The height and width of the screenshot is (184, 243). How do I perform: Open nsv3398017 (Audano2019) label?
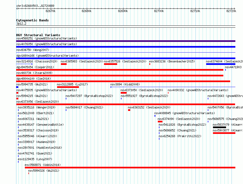point(37,142)
